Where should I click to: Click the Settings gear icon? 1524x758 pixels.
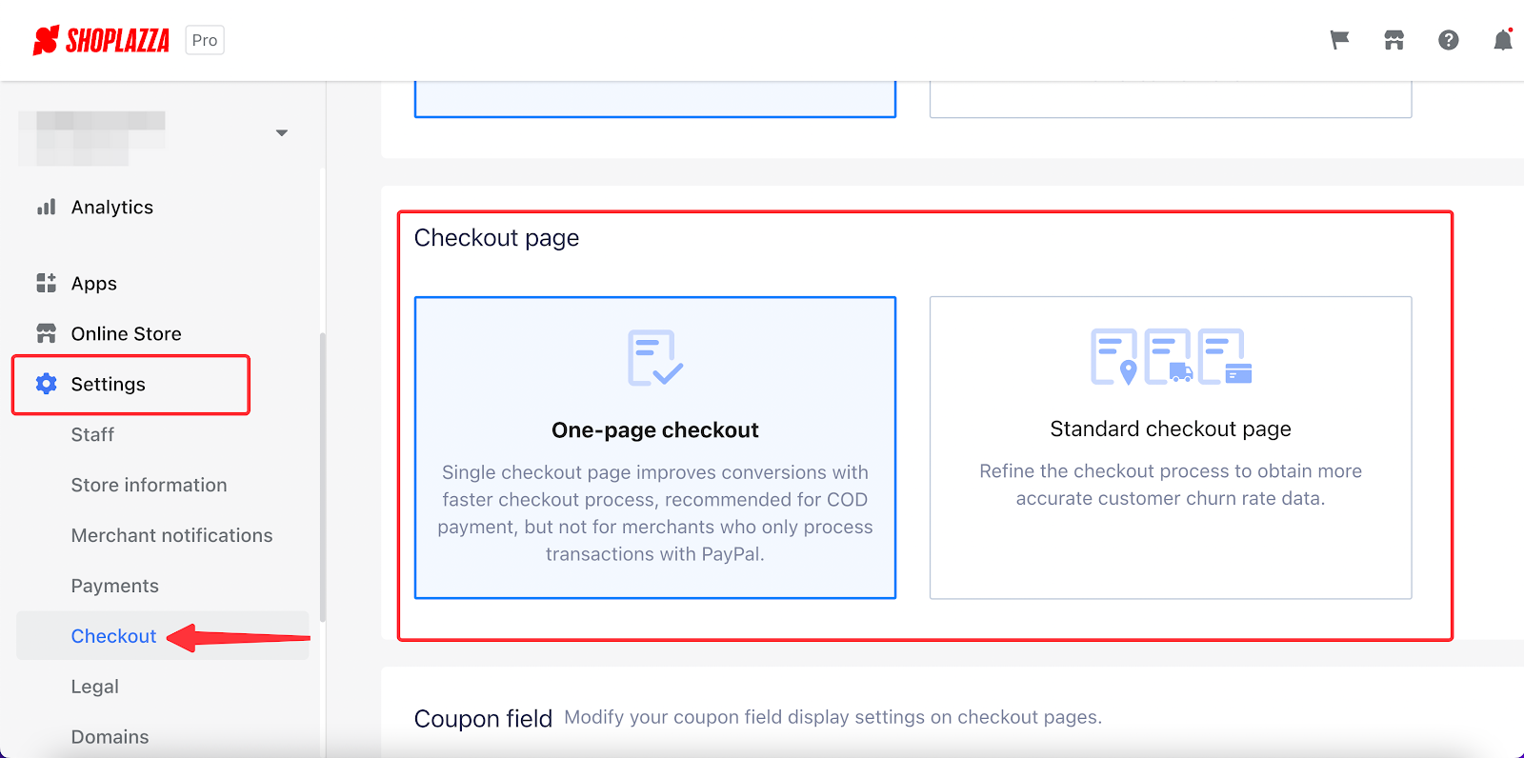[46, 384]
